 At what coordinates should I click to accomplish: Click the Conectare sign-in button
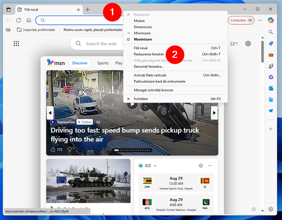click(238, 20)
